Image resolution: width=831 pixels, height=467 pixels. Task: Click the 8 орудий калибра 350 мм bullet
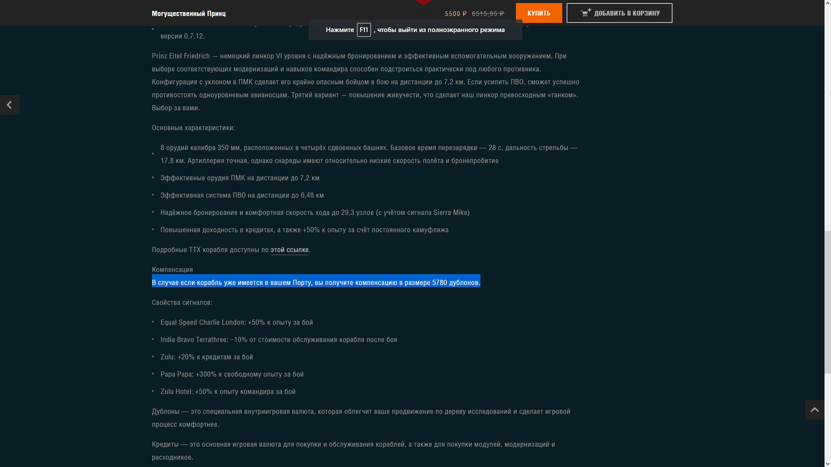[x=369, y=154]
